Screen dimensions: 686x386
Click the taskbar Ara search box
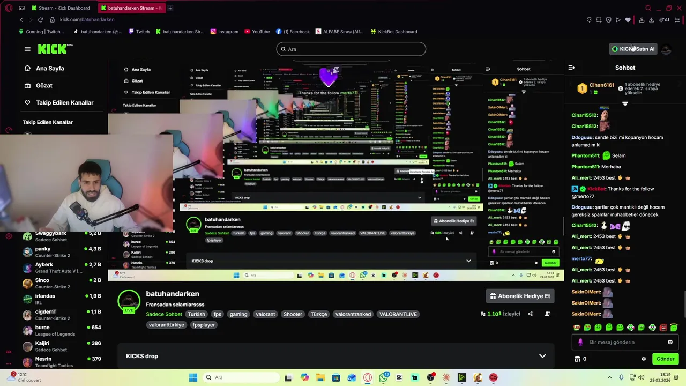pyautogui.click(x=241, y=377)
